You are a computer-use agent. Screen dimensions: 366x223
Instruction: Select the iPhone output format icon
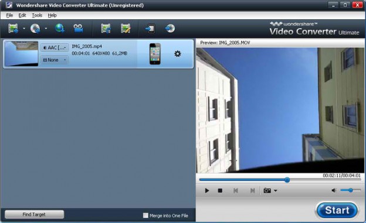[155, 54]
